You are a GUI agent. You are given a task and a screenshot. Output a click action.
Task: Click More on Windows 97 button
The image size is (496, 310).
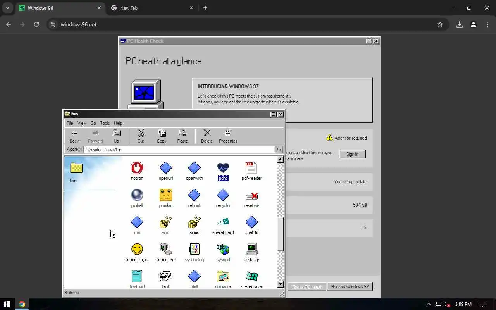[350, 287]
